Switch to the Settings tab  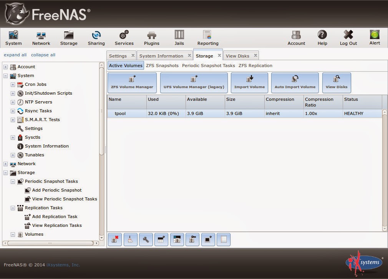click(118, 56)
